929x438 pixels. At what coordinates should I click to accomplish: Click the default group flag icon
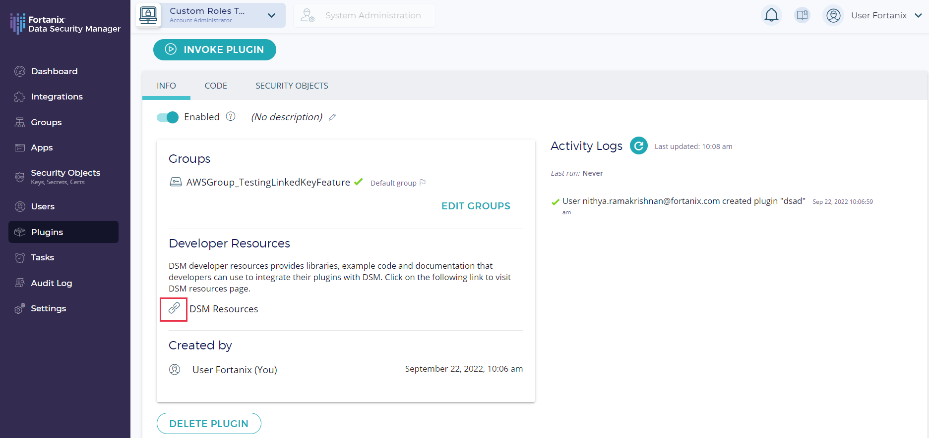tap(423, 183)
